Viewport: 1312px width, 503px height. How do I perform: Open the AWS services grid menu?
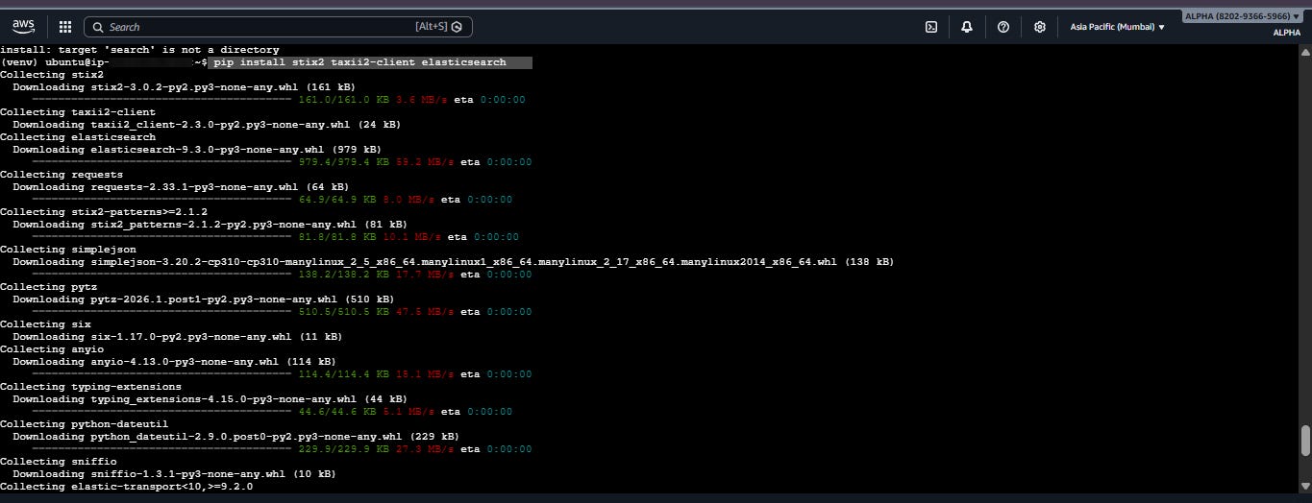pos(65,27)
